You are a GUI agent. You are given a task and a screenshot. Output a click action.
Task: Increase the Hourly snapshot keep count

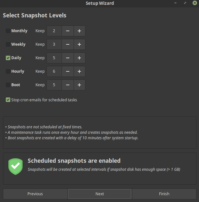point(79,71)
